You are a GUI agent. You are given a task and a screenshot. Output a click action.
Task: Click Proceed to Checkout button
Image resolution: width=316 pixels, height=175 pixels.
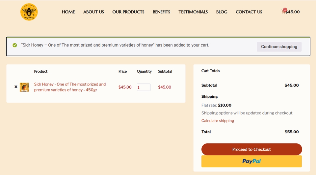click(x=251, y=149)
